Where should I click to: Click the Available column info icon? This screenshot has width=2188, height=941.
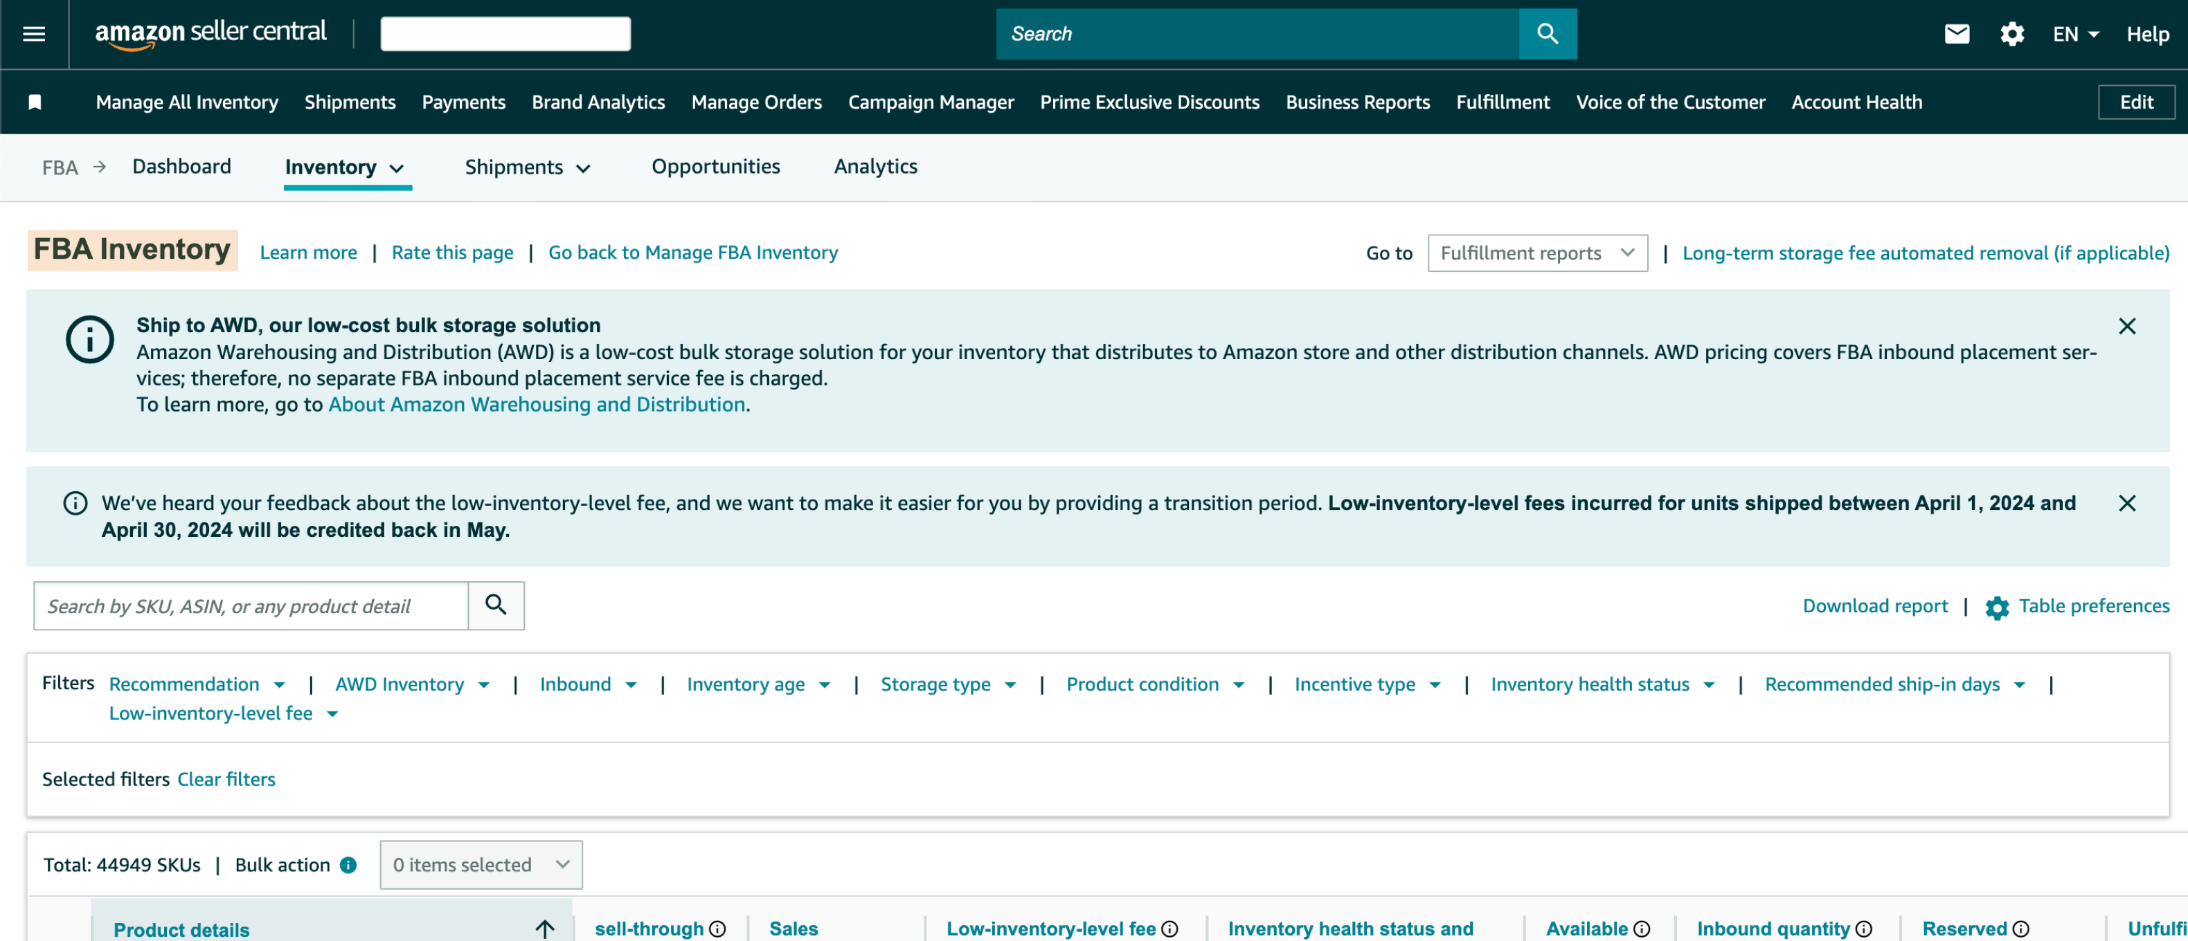[1642, 929]
